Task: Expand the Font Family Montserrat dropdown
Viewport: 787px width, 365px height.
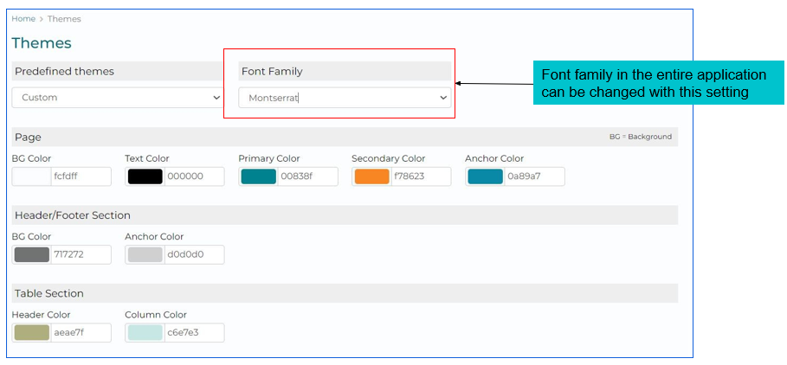Action: tap(345, 98)
